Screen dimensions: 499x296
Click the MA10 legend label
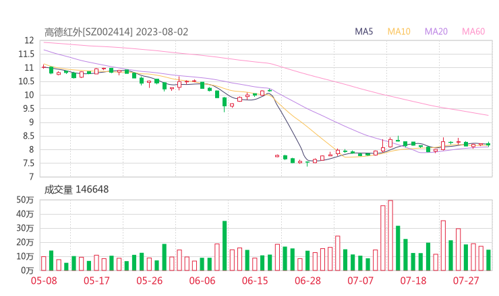tap(399, 32)
